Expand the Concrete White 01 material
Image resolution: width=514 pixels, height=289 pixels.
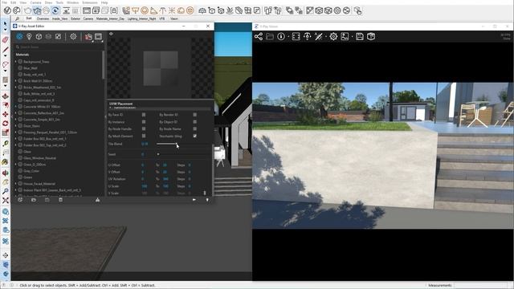point(15,107)
